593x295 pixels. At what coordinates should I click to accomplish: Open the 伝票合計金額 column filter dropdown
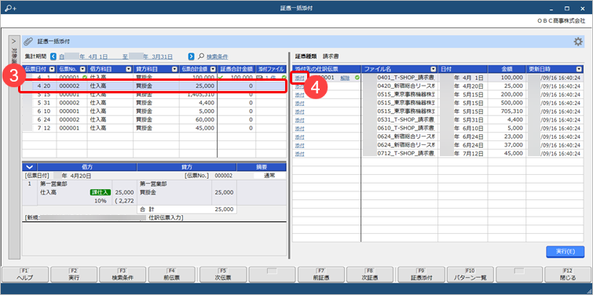pos(213,69)
